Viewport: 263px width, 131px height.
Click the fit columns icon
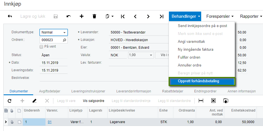click(201, 101)
